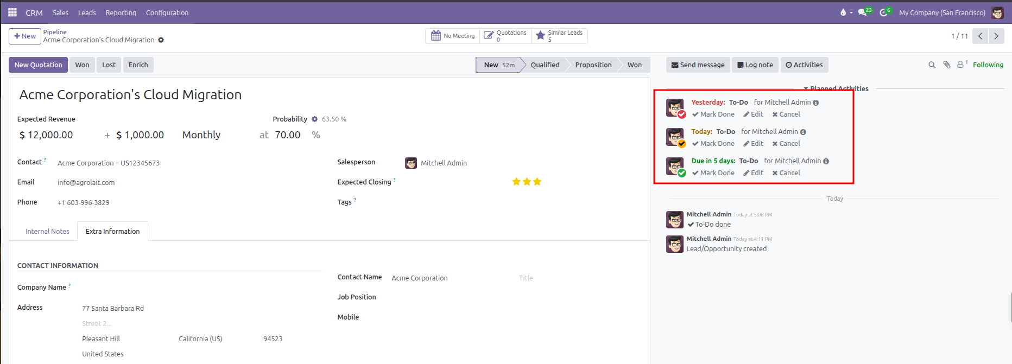The width and height of the screenshot is (1012, 364).
Task: Set priority to the second star
Action: (527, 182)
